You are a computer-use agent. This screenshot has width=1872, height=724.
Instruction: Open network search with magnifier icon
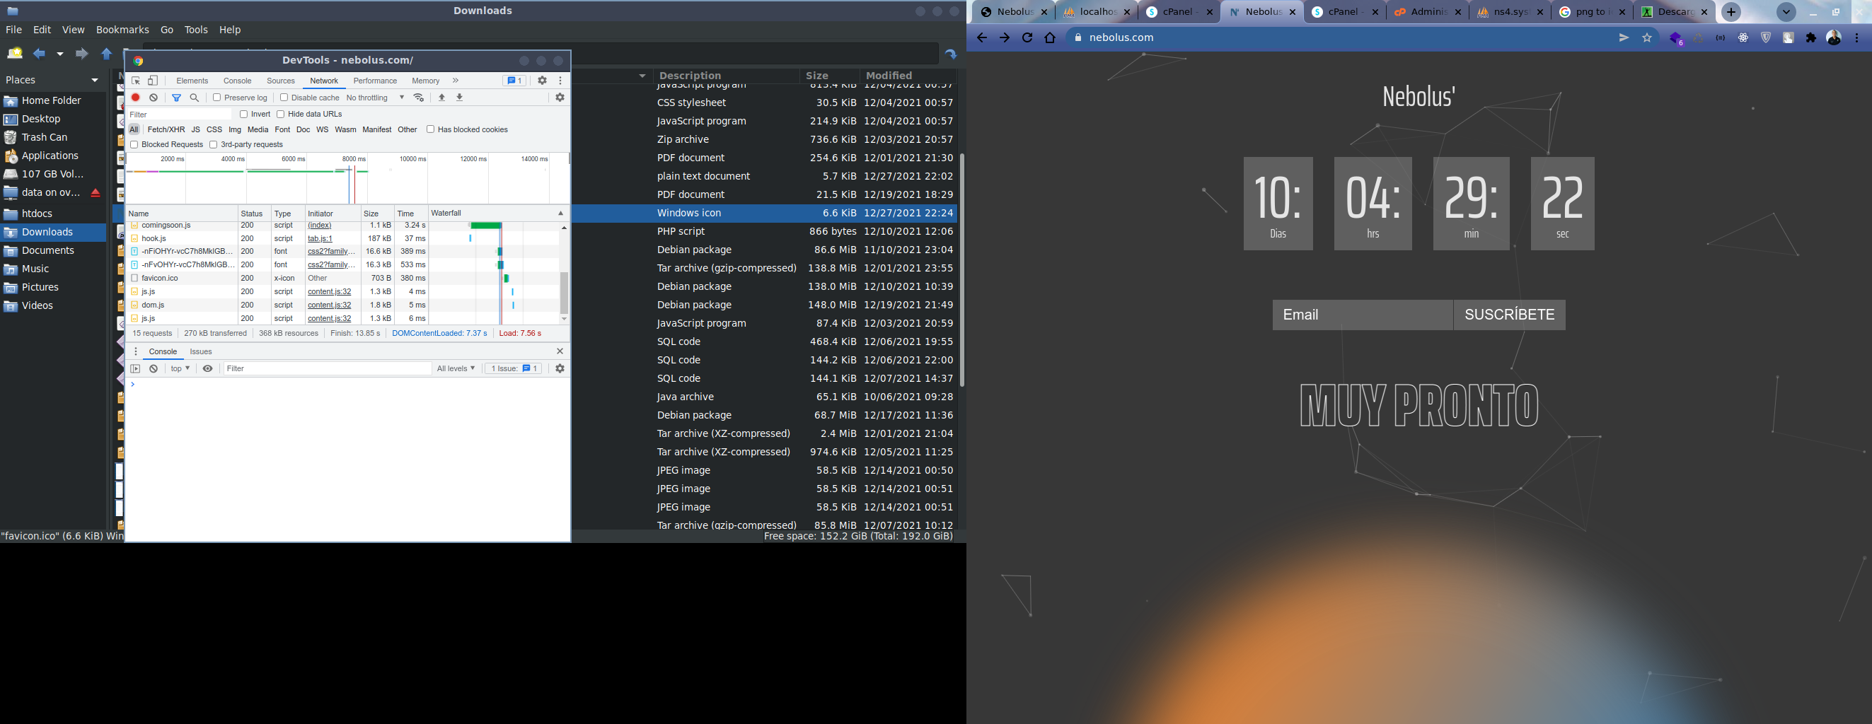pyautogui.click(x=194, y=98)
